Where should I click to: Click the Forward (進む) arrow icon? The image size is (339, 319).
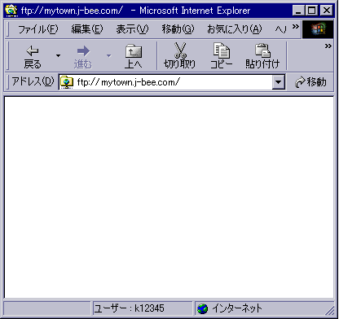83,51
